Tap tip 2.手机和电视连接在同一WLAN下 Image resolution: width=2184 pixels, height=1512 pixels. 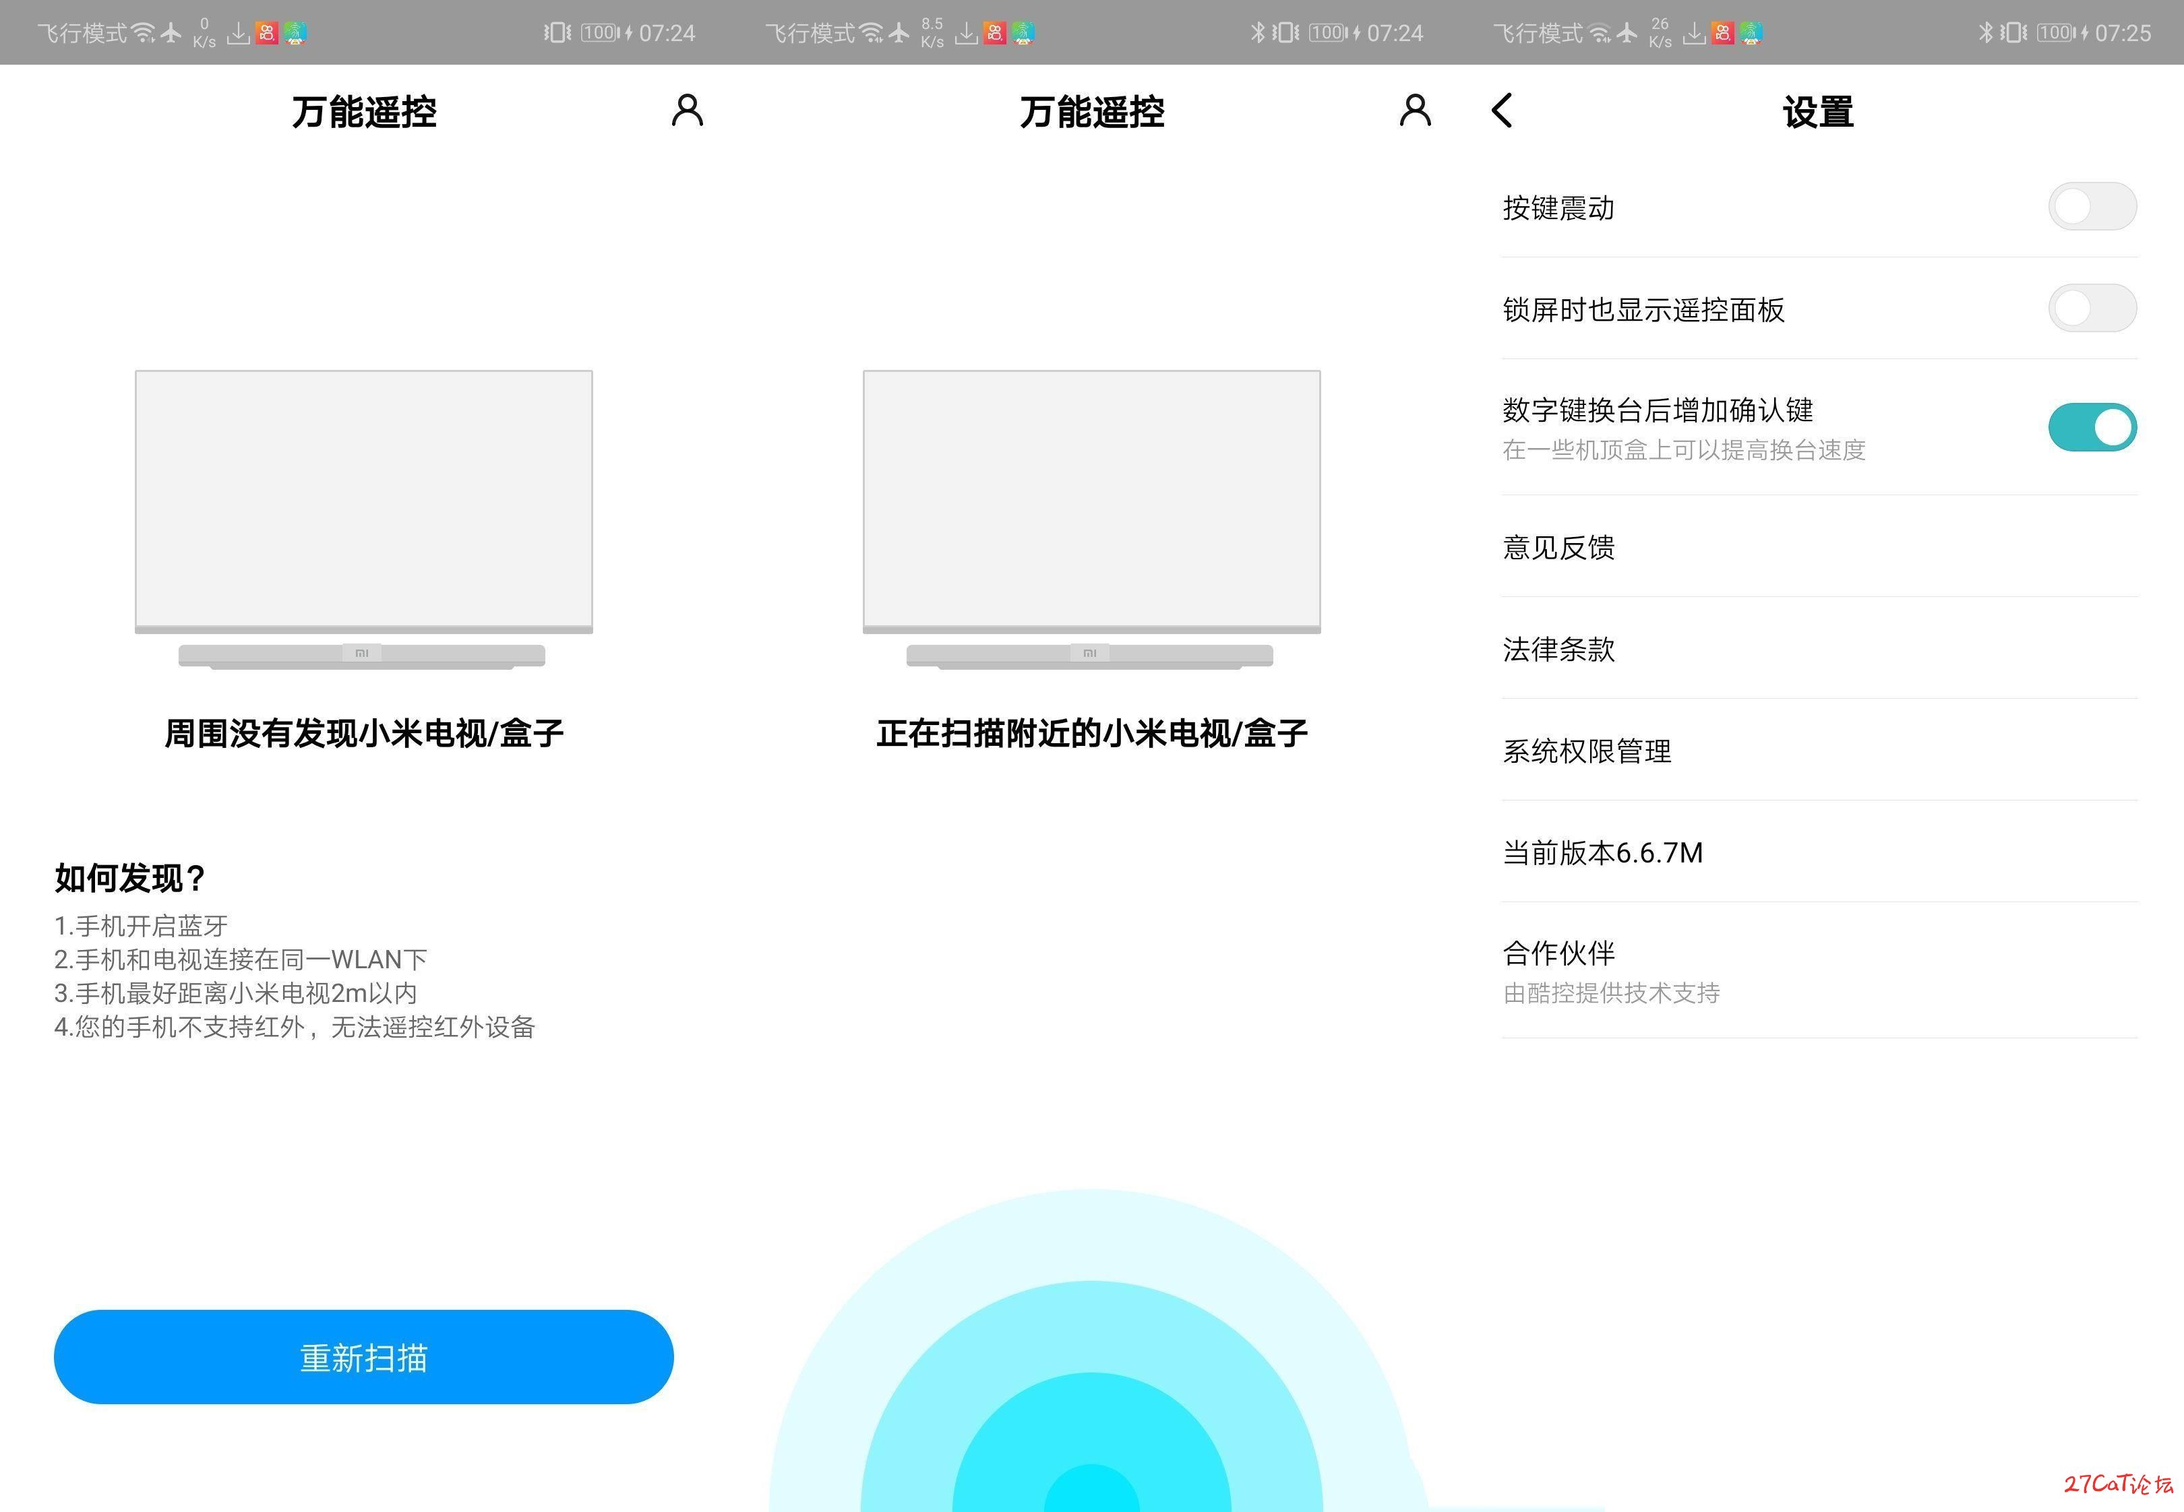(x=241, y=959)
